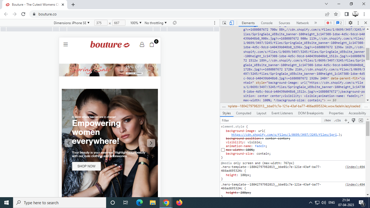Click the SHOP NOW button
Image resolution: width=370 pixels, height=208 pixels.
tap(86, 166)
